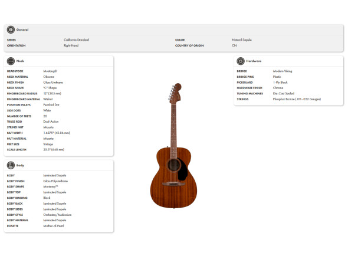Viewport: 348px width, 256px height.
Task: Select the 1-Ply Black pickguard value
Action: [x=280, y=83]
